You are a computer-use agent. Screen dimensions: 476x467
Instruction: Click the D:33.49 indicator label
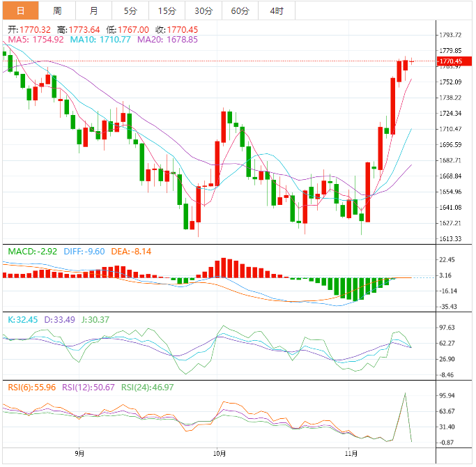[x=59, y=320]
